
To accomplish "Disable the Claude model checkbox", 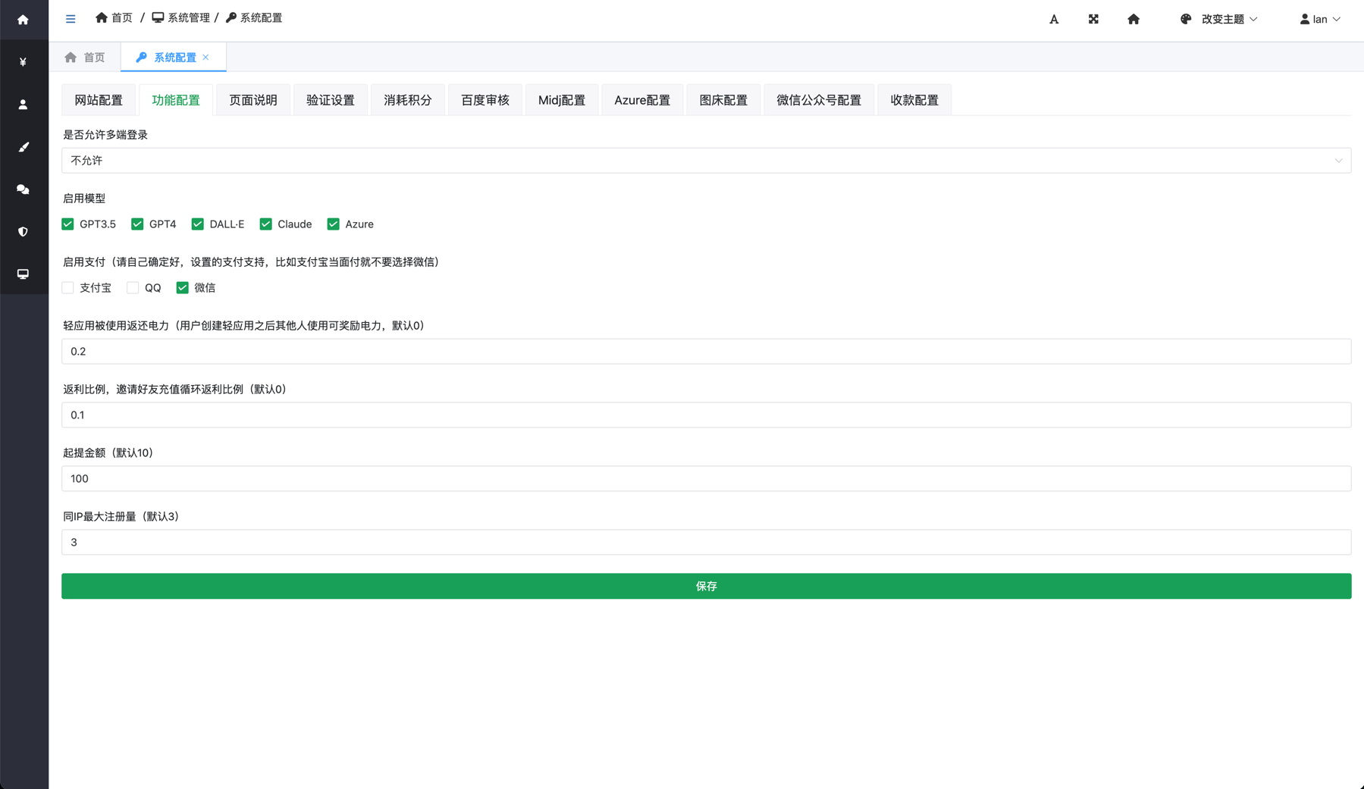I will coord(266,224).
